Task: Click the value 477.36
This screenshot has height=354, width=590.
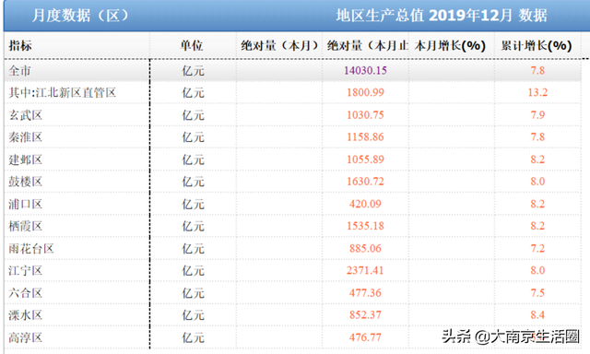Action: (365, 292)
